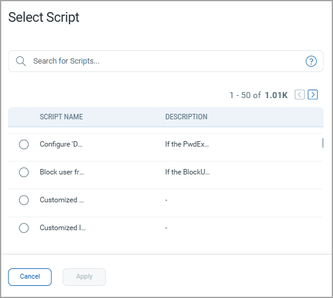Select the Configure 'D... script radio button
Viewport: 333px width, 298px height.
[x=24, y=145]
